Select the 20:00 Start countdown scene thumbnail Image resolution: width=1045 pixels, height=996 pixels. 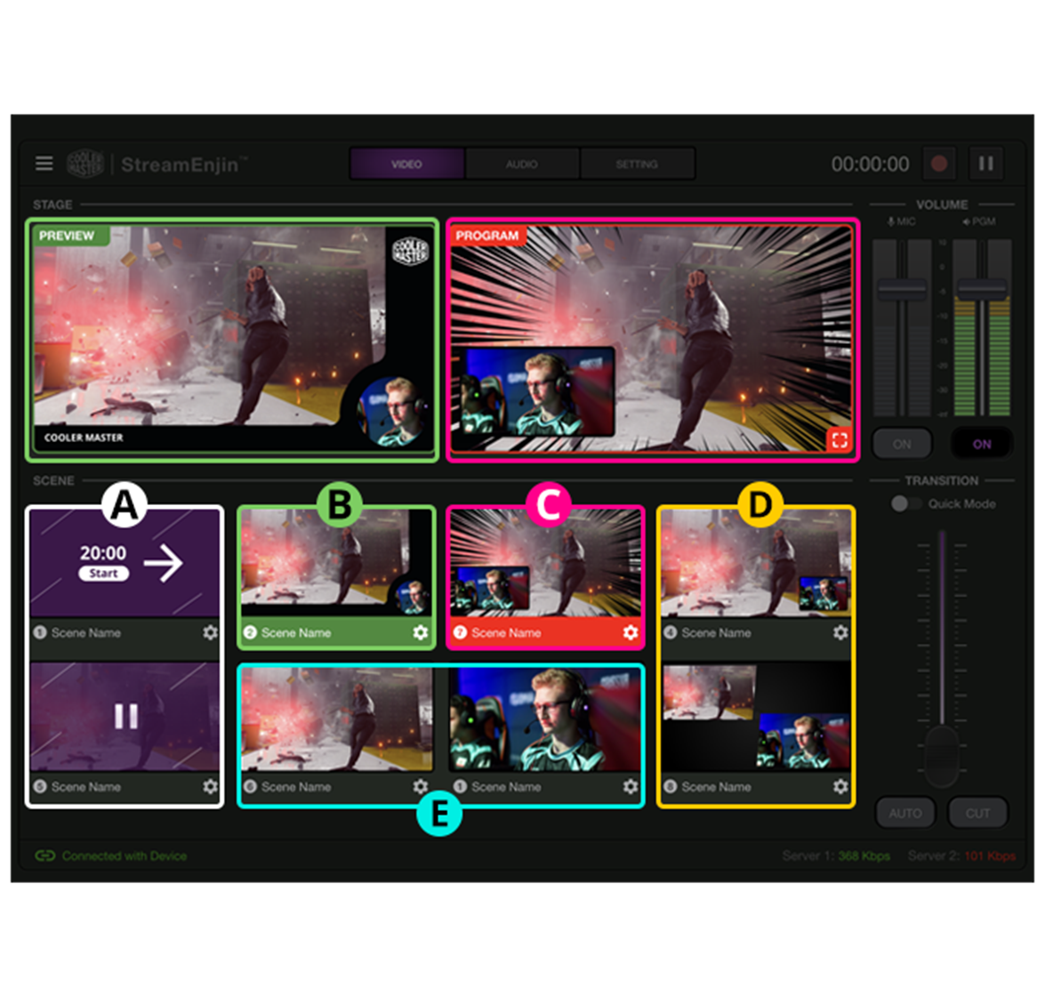click(125, 564)
